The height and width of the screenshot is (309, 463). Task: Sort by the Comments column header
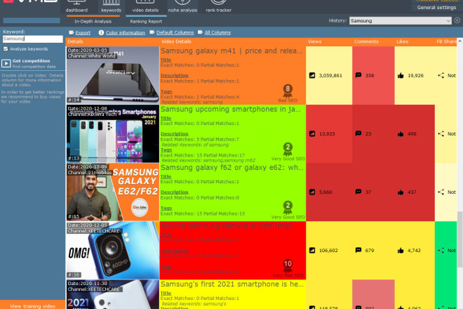click(366, 41)
